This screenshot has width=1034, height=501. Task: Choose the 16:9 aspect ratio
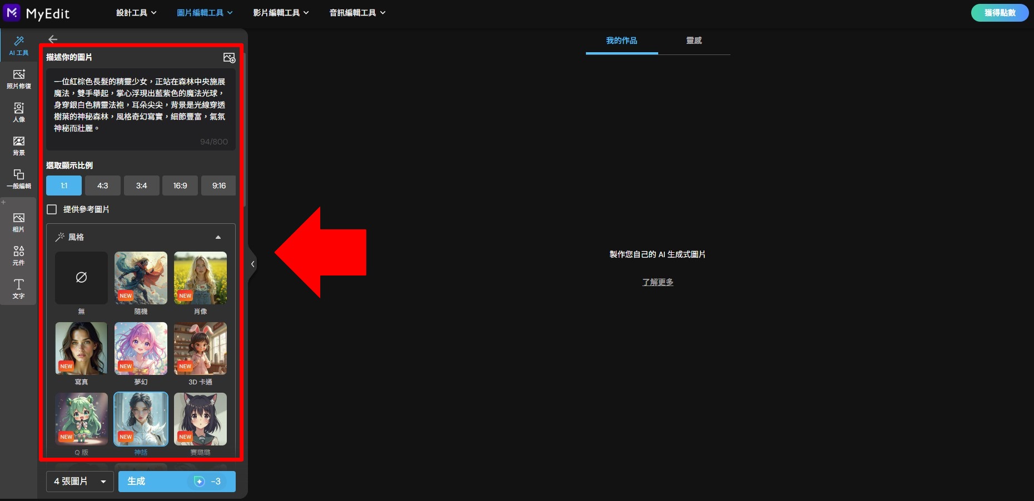[x=180, y=186]
